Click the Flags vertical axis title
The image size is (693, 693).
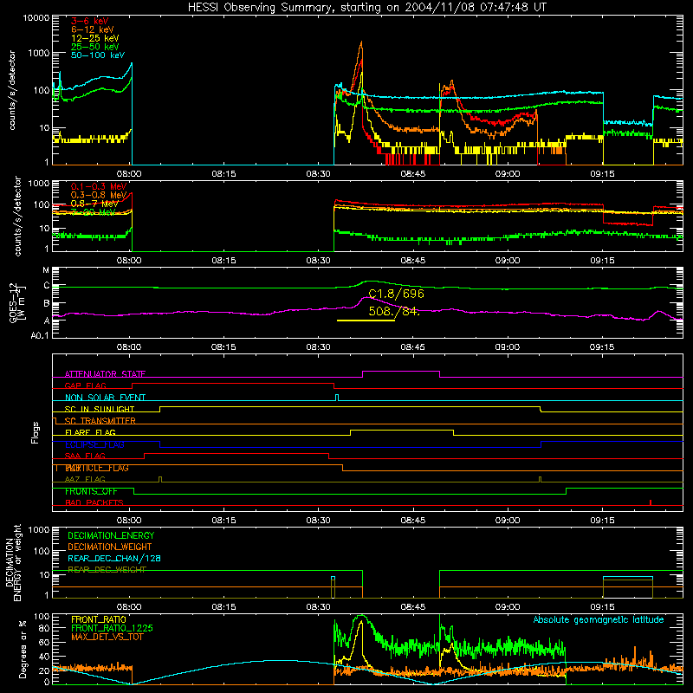click(35, 432)
